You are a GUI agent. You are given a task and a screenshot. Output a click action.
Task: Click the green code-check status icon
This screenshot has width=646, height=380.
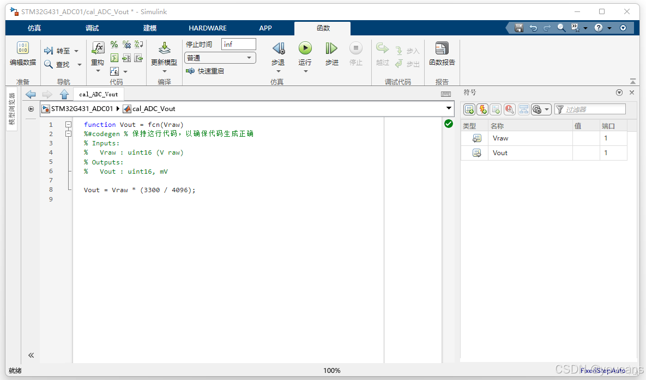coord(449,124)
